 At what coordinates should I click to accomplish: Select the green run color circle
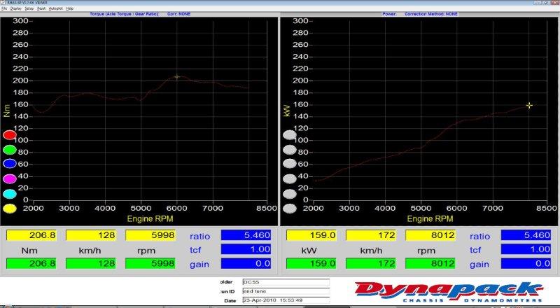10,150
